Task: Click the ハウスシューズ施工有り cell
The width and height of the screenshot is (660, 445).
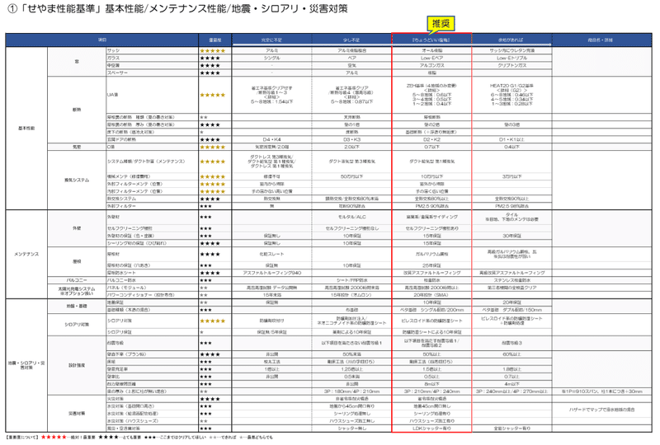Action: coord(431,420)
